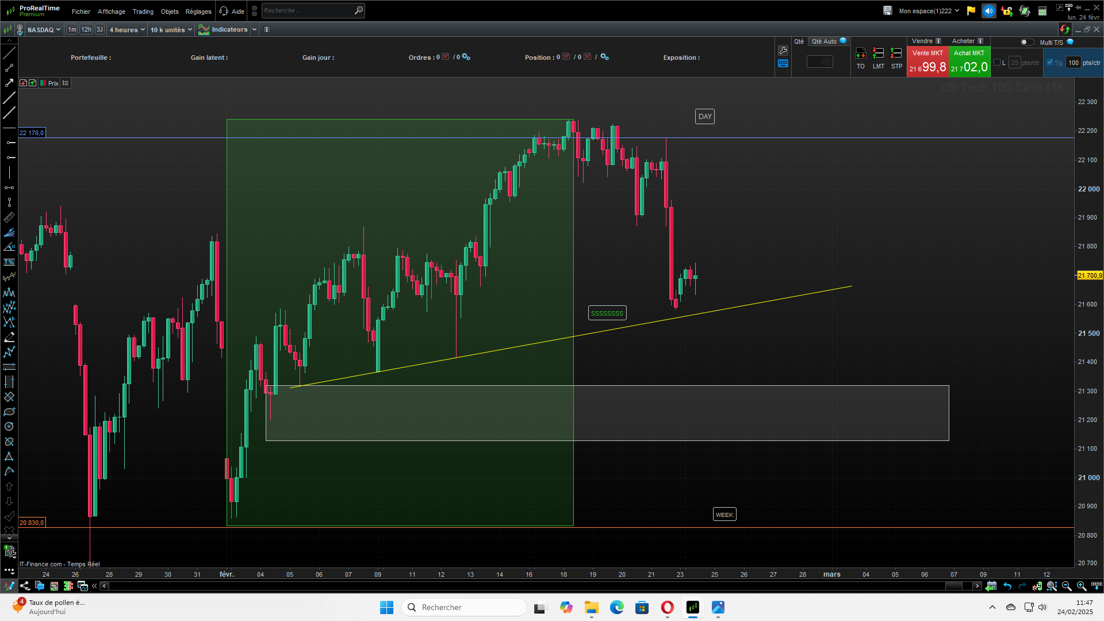
Task: Open the 10 k unités dropdown
Action: coord(171,29)
